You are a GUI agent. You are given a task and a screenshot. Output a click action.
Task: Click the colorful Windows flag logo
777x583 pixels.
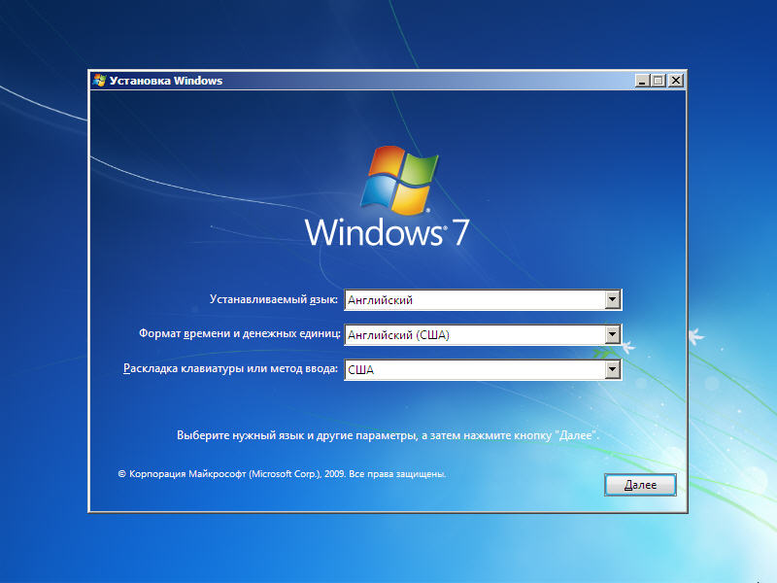coord(399,182)
